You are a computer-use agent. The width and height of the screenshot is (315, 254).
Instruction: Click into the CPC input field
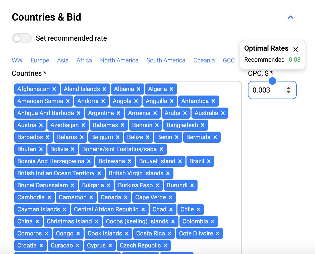pos(266,90)
